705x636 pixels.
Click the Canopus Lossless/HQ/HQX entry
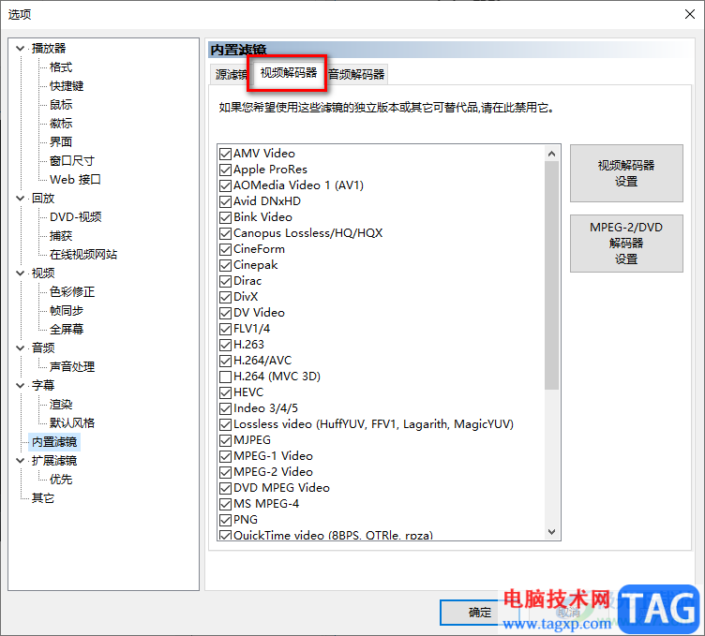(x=308, y=233)
